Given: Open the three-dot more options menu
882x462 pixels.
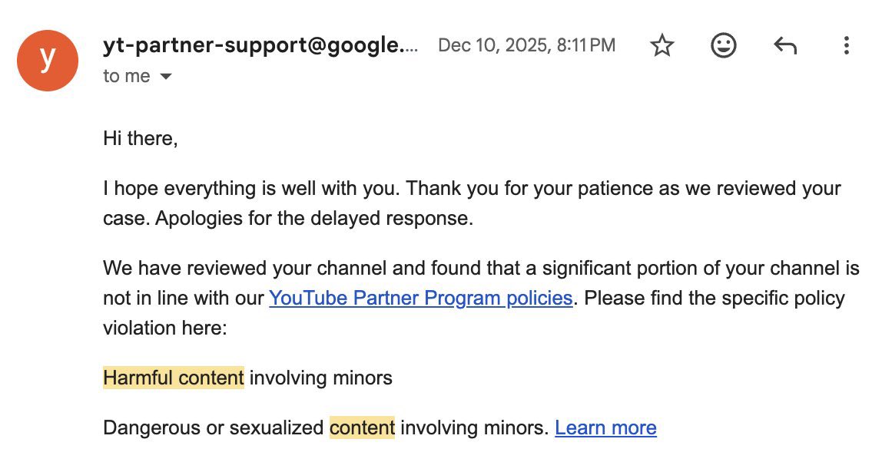Looking at the screenshot, I should (846, 46).
